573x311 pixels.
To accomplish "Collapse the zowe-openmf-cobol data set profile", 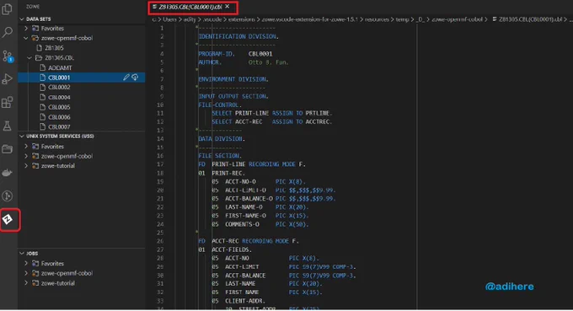I will pyautogui.click(x=26, y=38).
